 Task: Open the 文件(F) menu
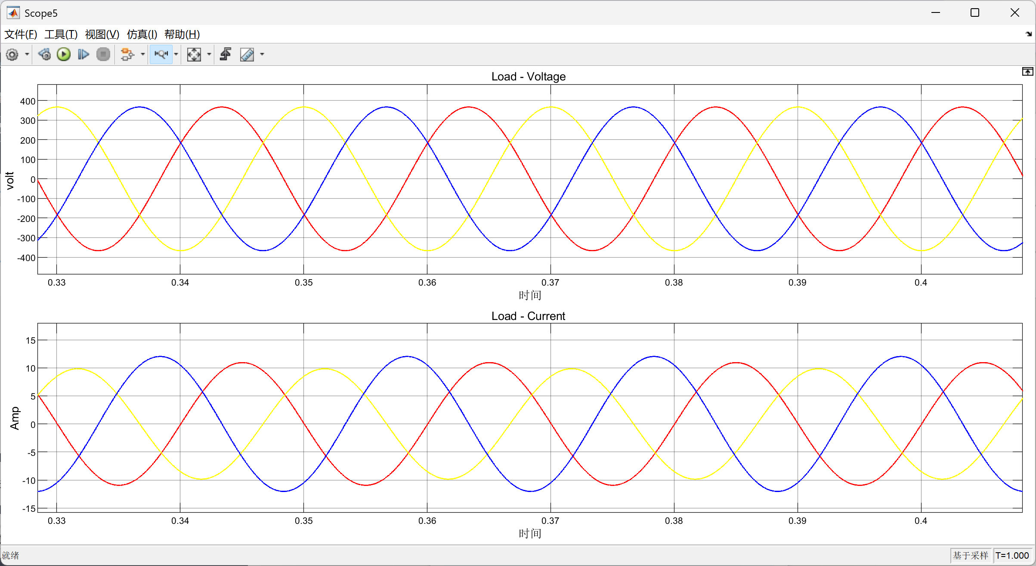(21, 34)
